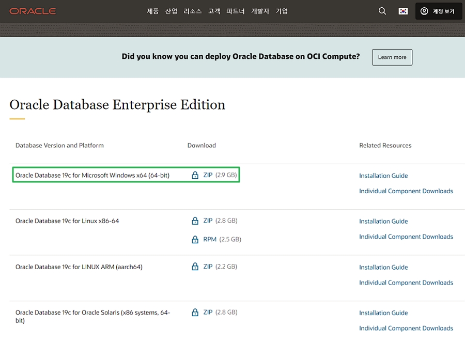Open the search magnifier icon
Viewport: 465px width, 343px height.
point(382,11)
